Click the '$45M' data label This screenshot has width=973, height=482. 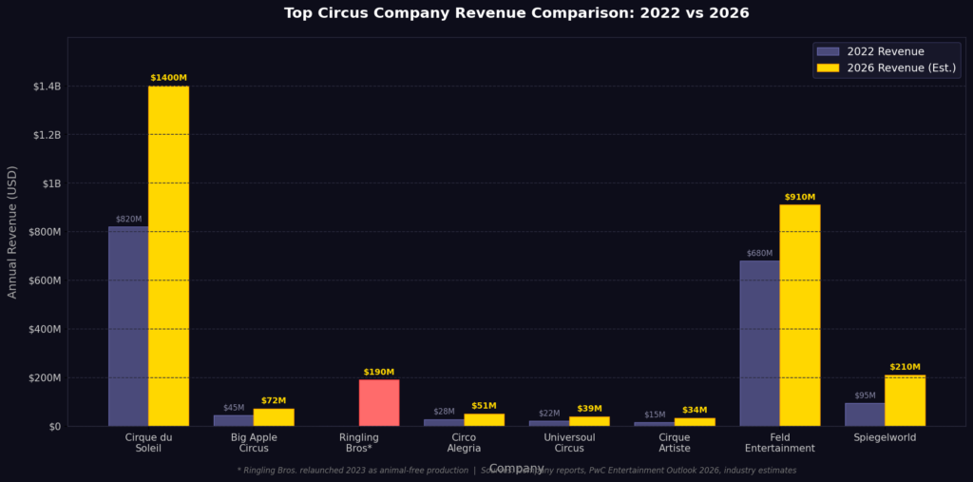pyautogui.click(x=234, y=408)
